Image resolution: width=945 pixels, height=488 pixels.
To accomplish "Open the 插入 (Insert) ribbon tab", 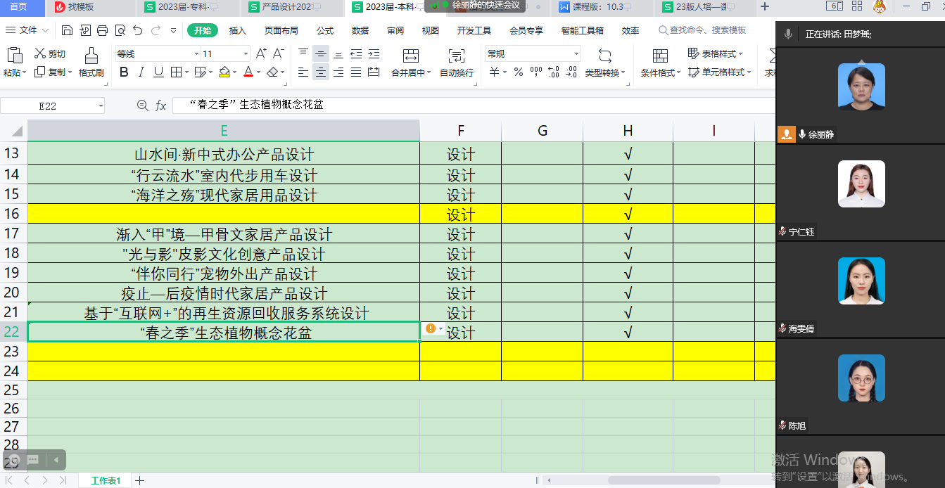I will click(x=238, y=30).
